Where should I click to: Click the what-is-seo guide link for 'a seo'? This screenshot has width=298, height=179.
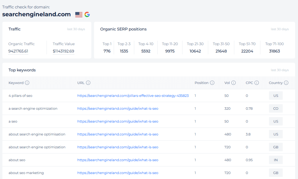(118, 121)
